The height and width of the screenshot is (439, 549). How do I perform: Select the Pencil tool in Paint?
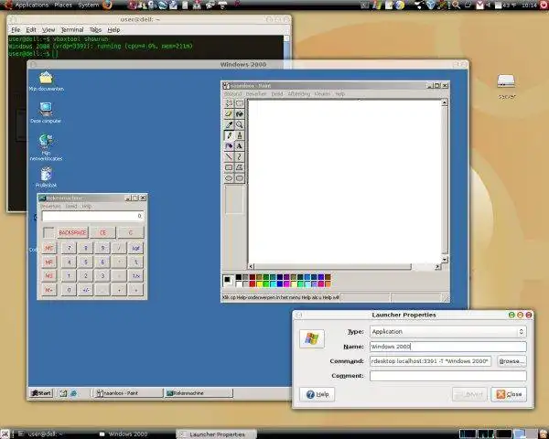point(229,135)
